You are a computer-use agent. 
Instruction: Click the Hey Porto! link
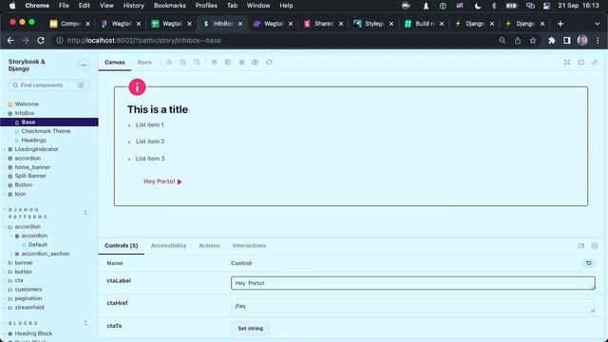(x=162, y=181)
